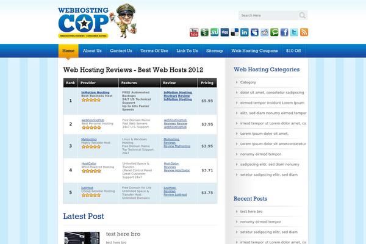This screenshot has width=366, height=244.
Task: Open the HostGator provider link
Action: (88, 163)
